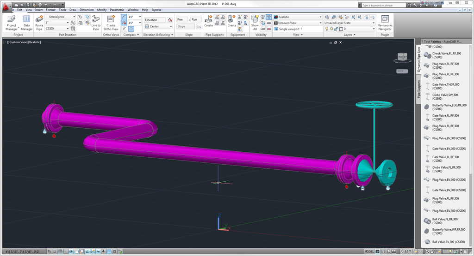Screen dimensions: 474x256
Task: Toggle the compass circle display button
Action: click(x=131, y=29)
